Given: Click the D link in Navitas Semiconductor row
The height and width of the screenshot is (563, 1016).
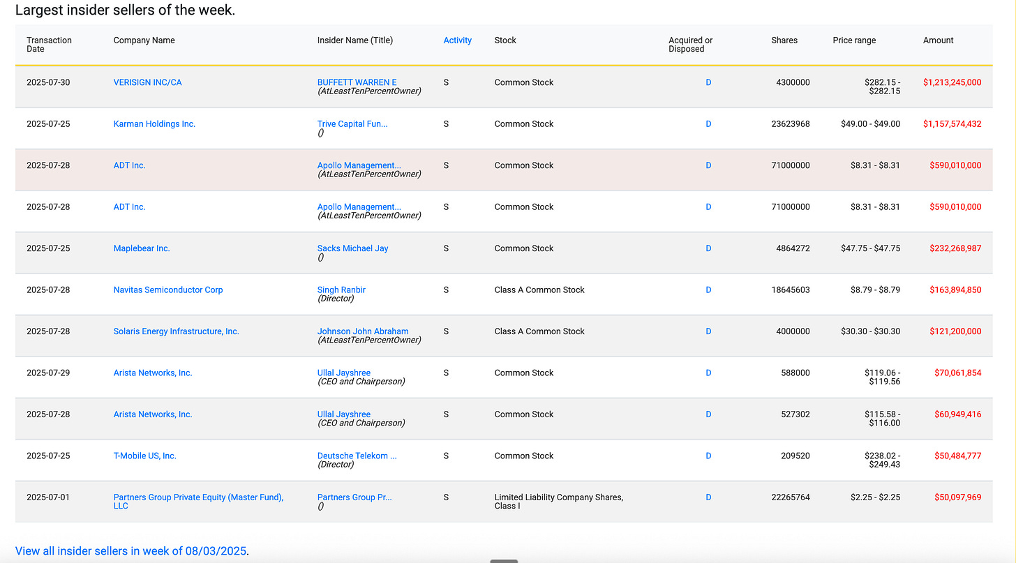Looking at the screenshot, I should 708,290.
